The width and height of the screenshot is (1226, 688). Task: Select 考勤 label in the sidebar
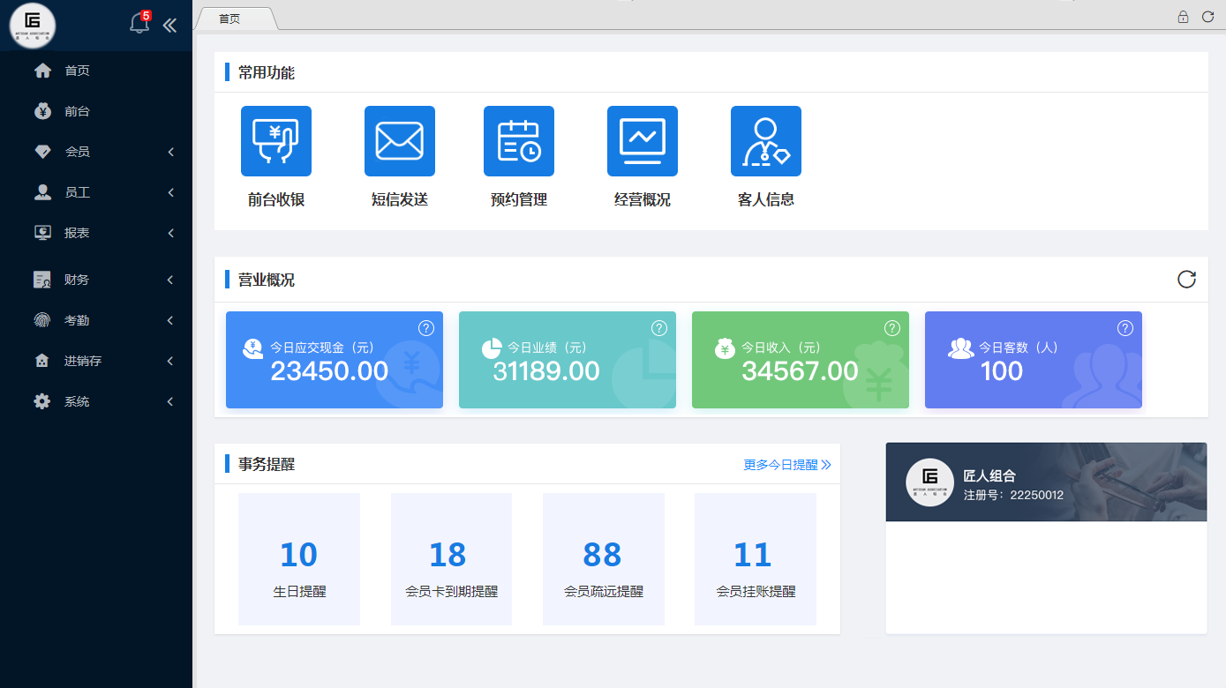click(77, 320)
